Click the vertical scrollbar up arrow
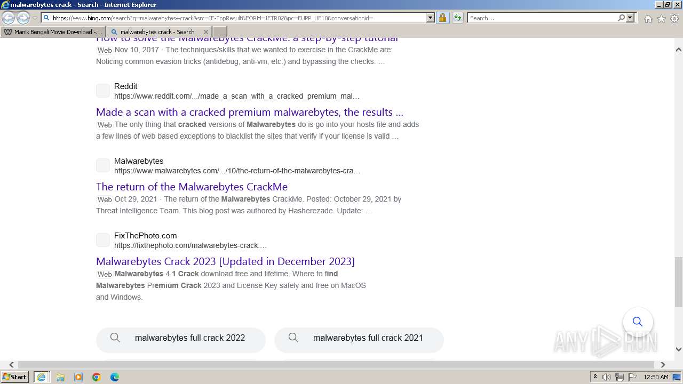 [679, 50]
